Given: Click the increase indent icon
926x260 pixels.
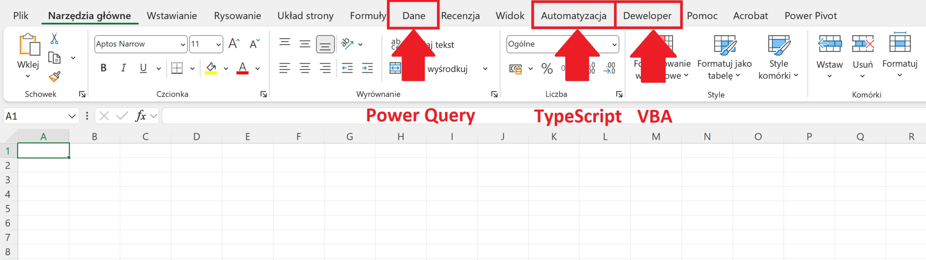Looking at the screenshot, I should 367,68.
